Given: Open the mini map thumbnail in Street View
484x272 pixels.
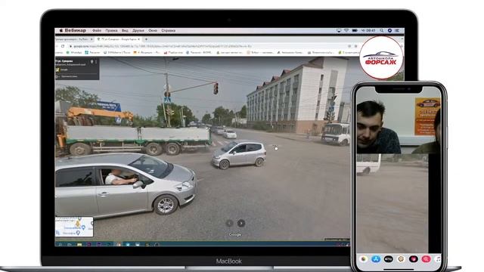Looking at the screenshot, I should pyautogui.click(x=74, y=227).
